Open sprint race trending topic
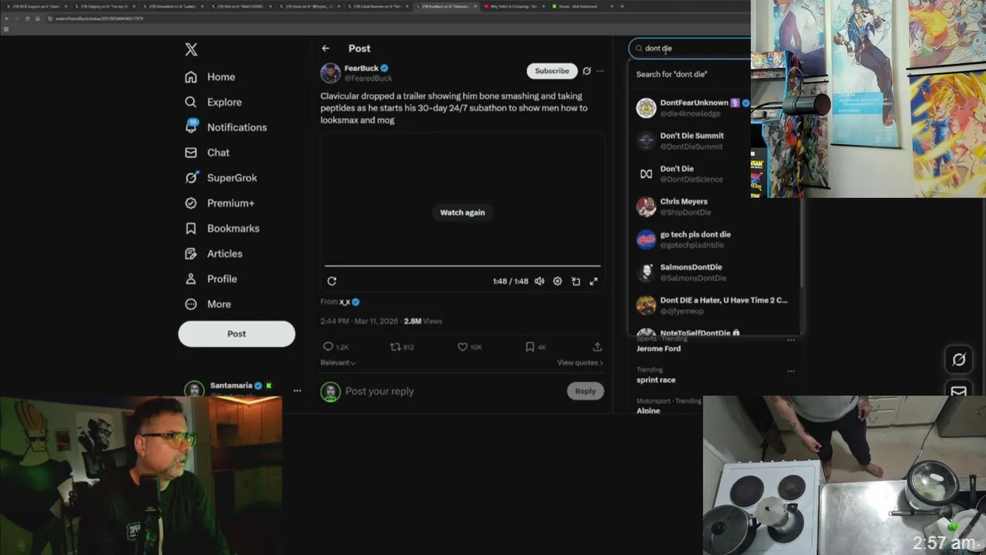Screen dimensions: 986x555 point(656,380)
